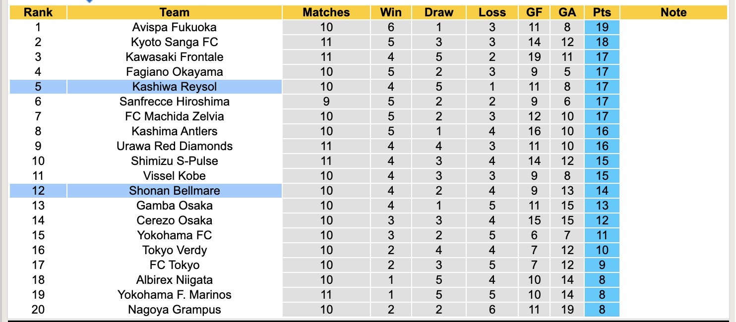
Task: Click the Kyoto Sanga FC team name
Action: pos(175,42)
